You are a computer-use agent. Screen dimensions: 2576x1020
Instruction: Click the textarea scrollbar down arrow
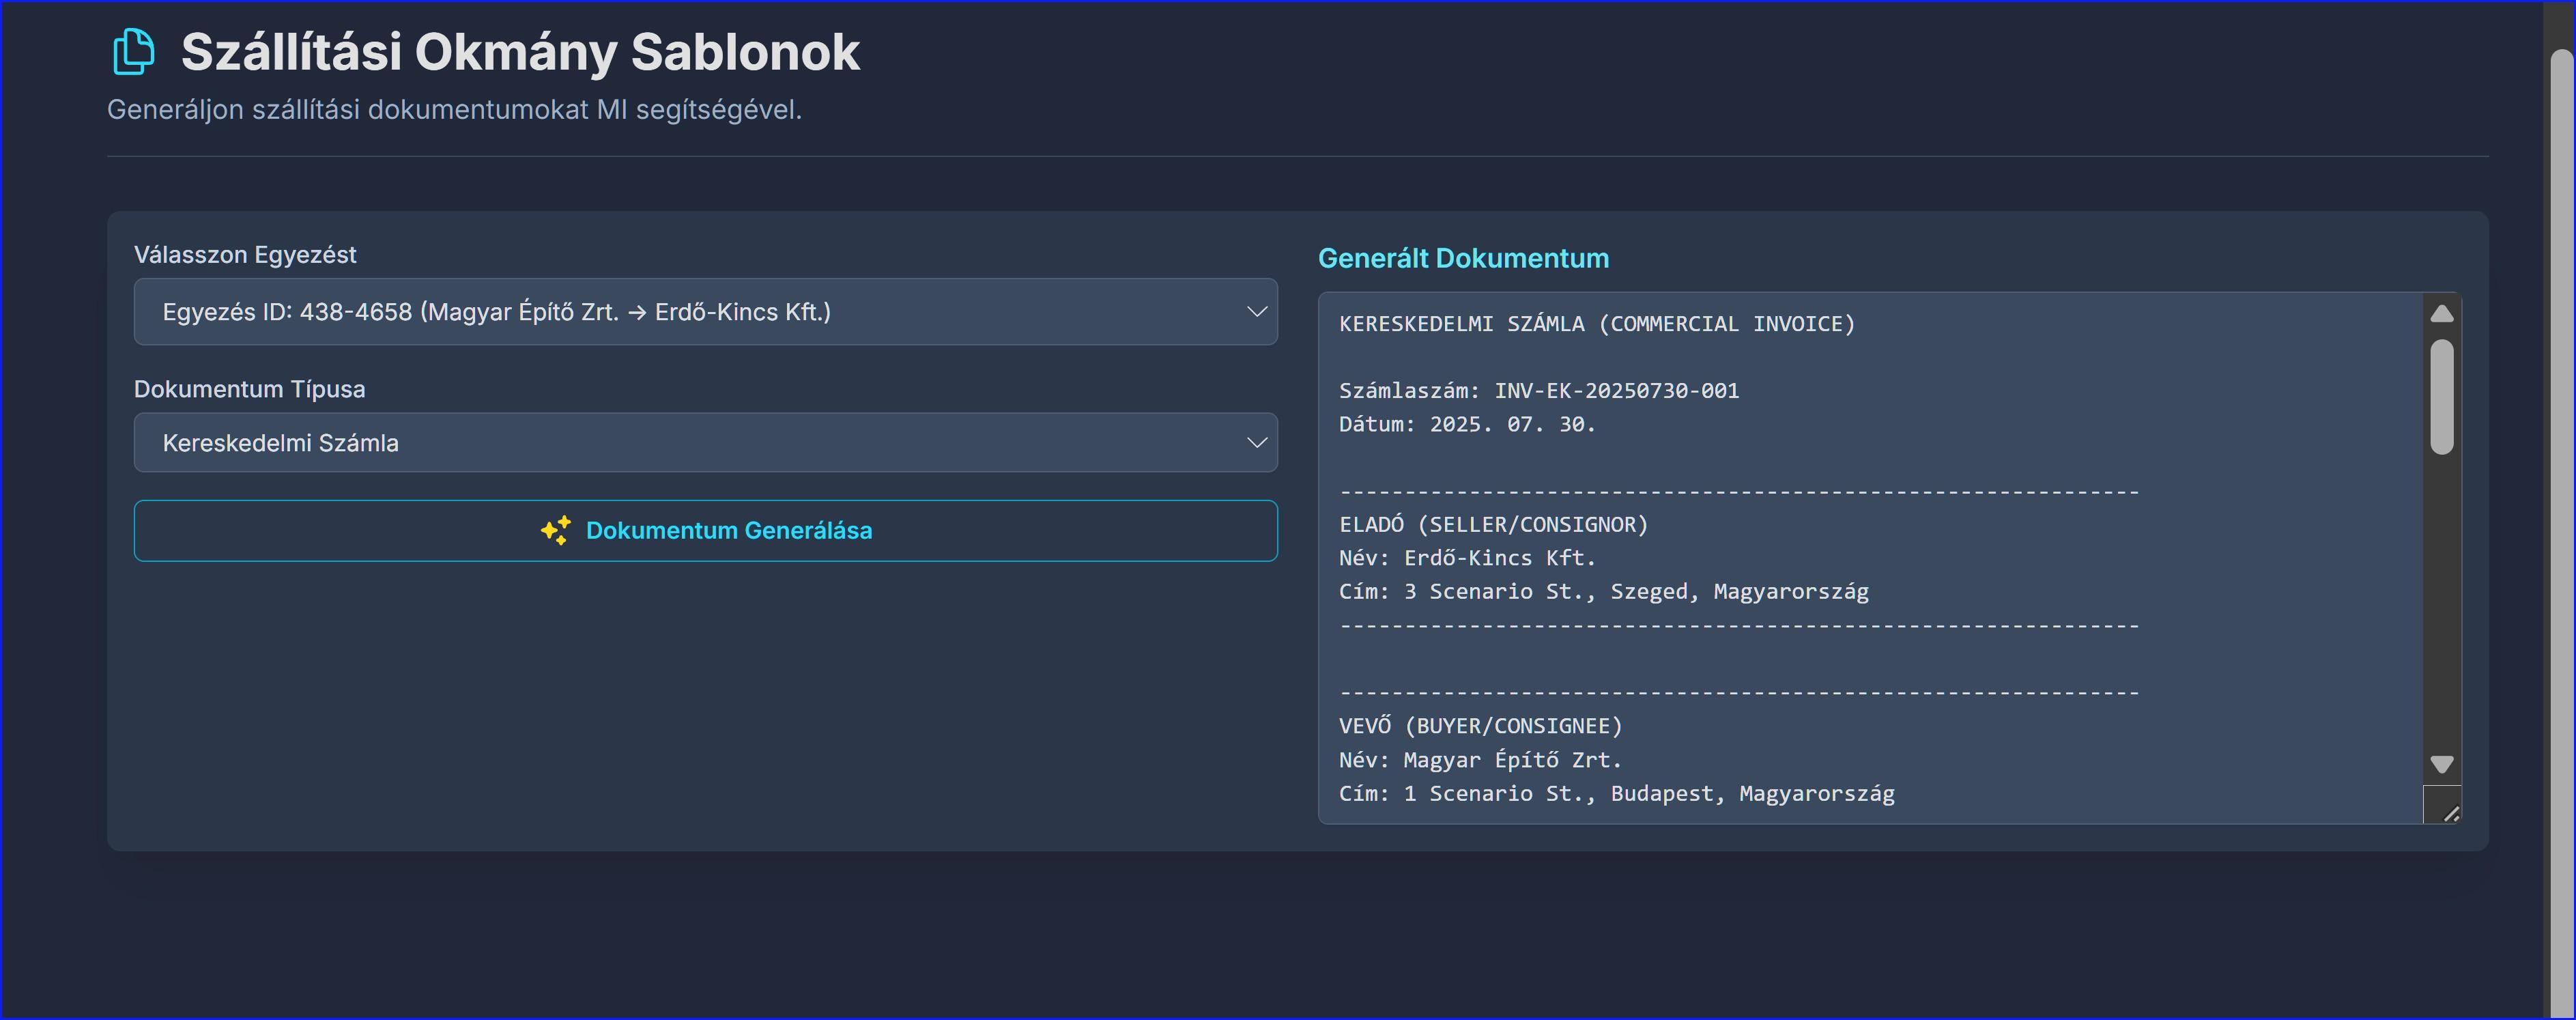(2441, 764)
